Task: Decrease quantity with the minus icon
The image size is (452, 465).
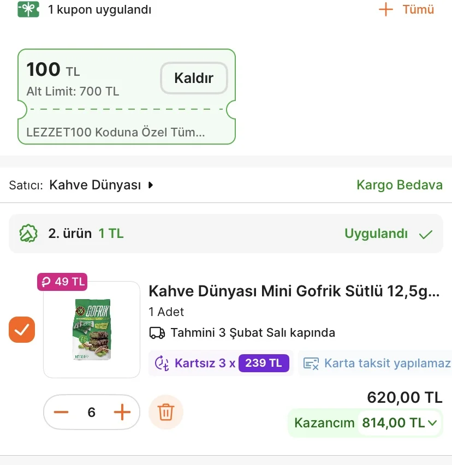Action: [x=61, y=412]
